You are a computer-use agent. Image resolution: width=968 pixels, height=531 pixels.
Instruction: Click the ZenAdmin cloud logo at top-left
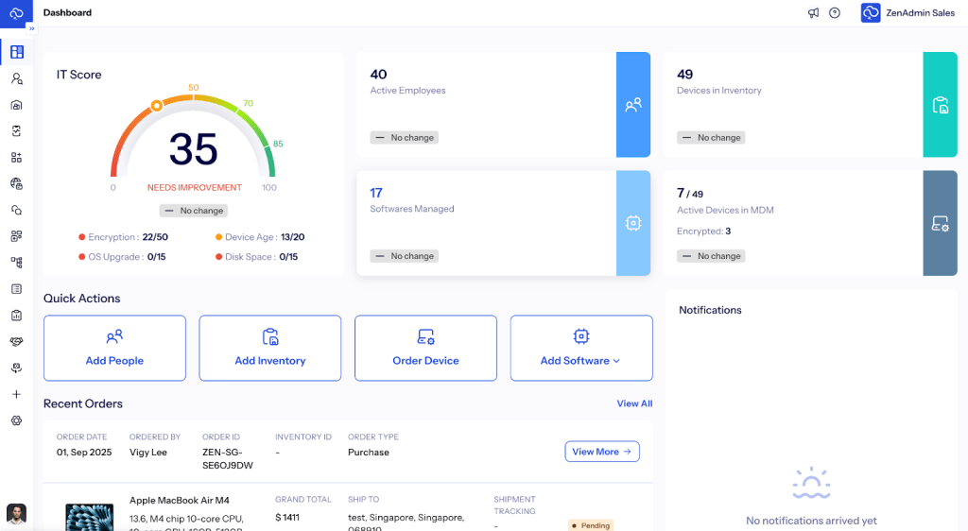coord(16,13)
